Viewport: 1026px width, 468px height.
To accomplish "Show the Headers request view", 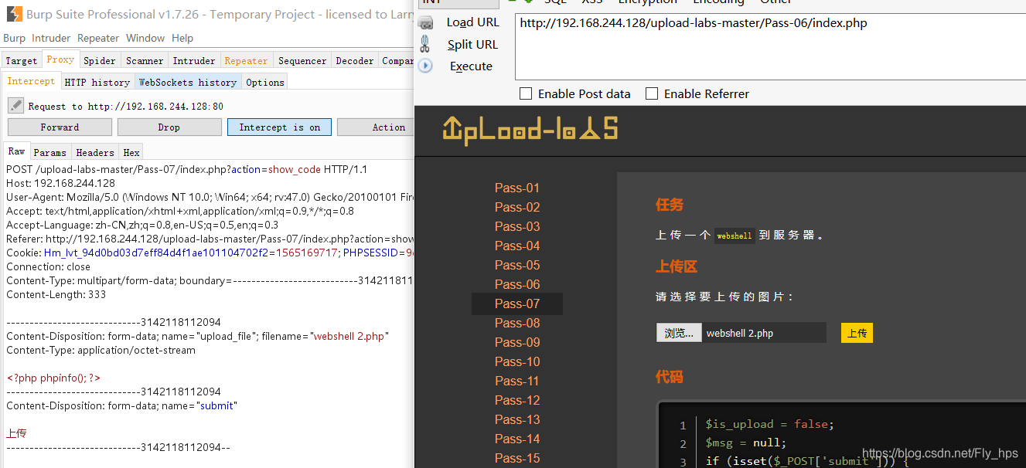I will 95,152.
